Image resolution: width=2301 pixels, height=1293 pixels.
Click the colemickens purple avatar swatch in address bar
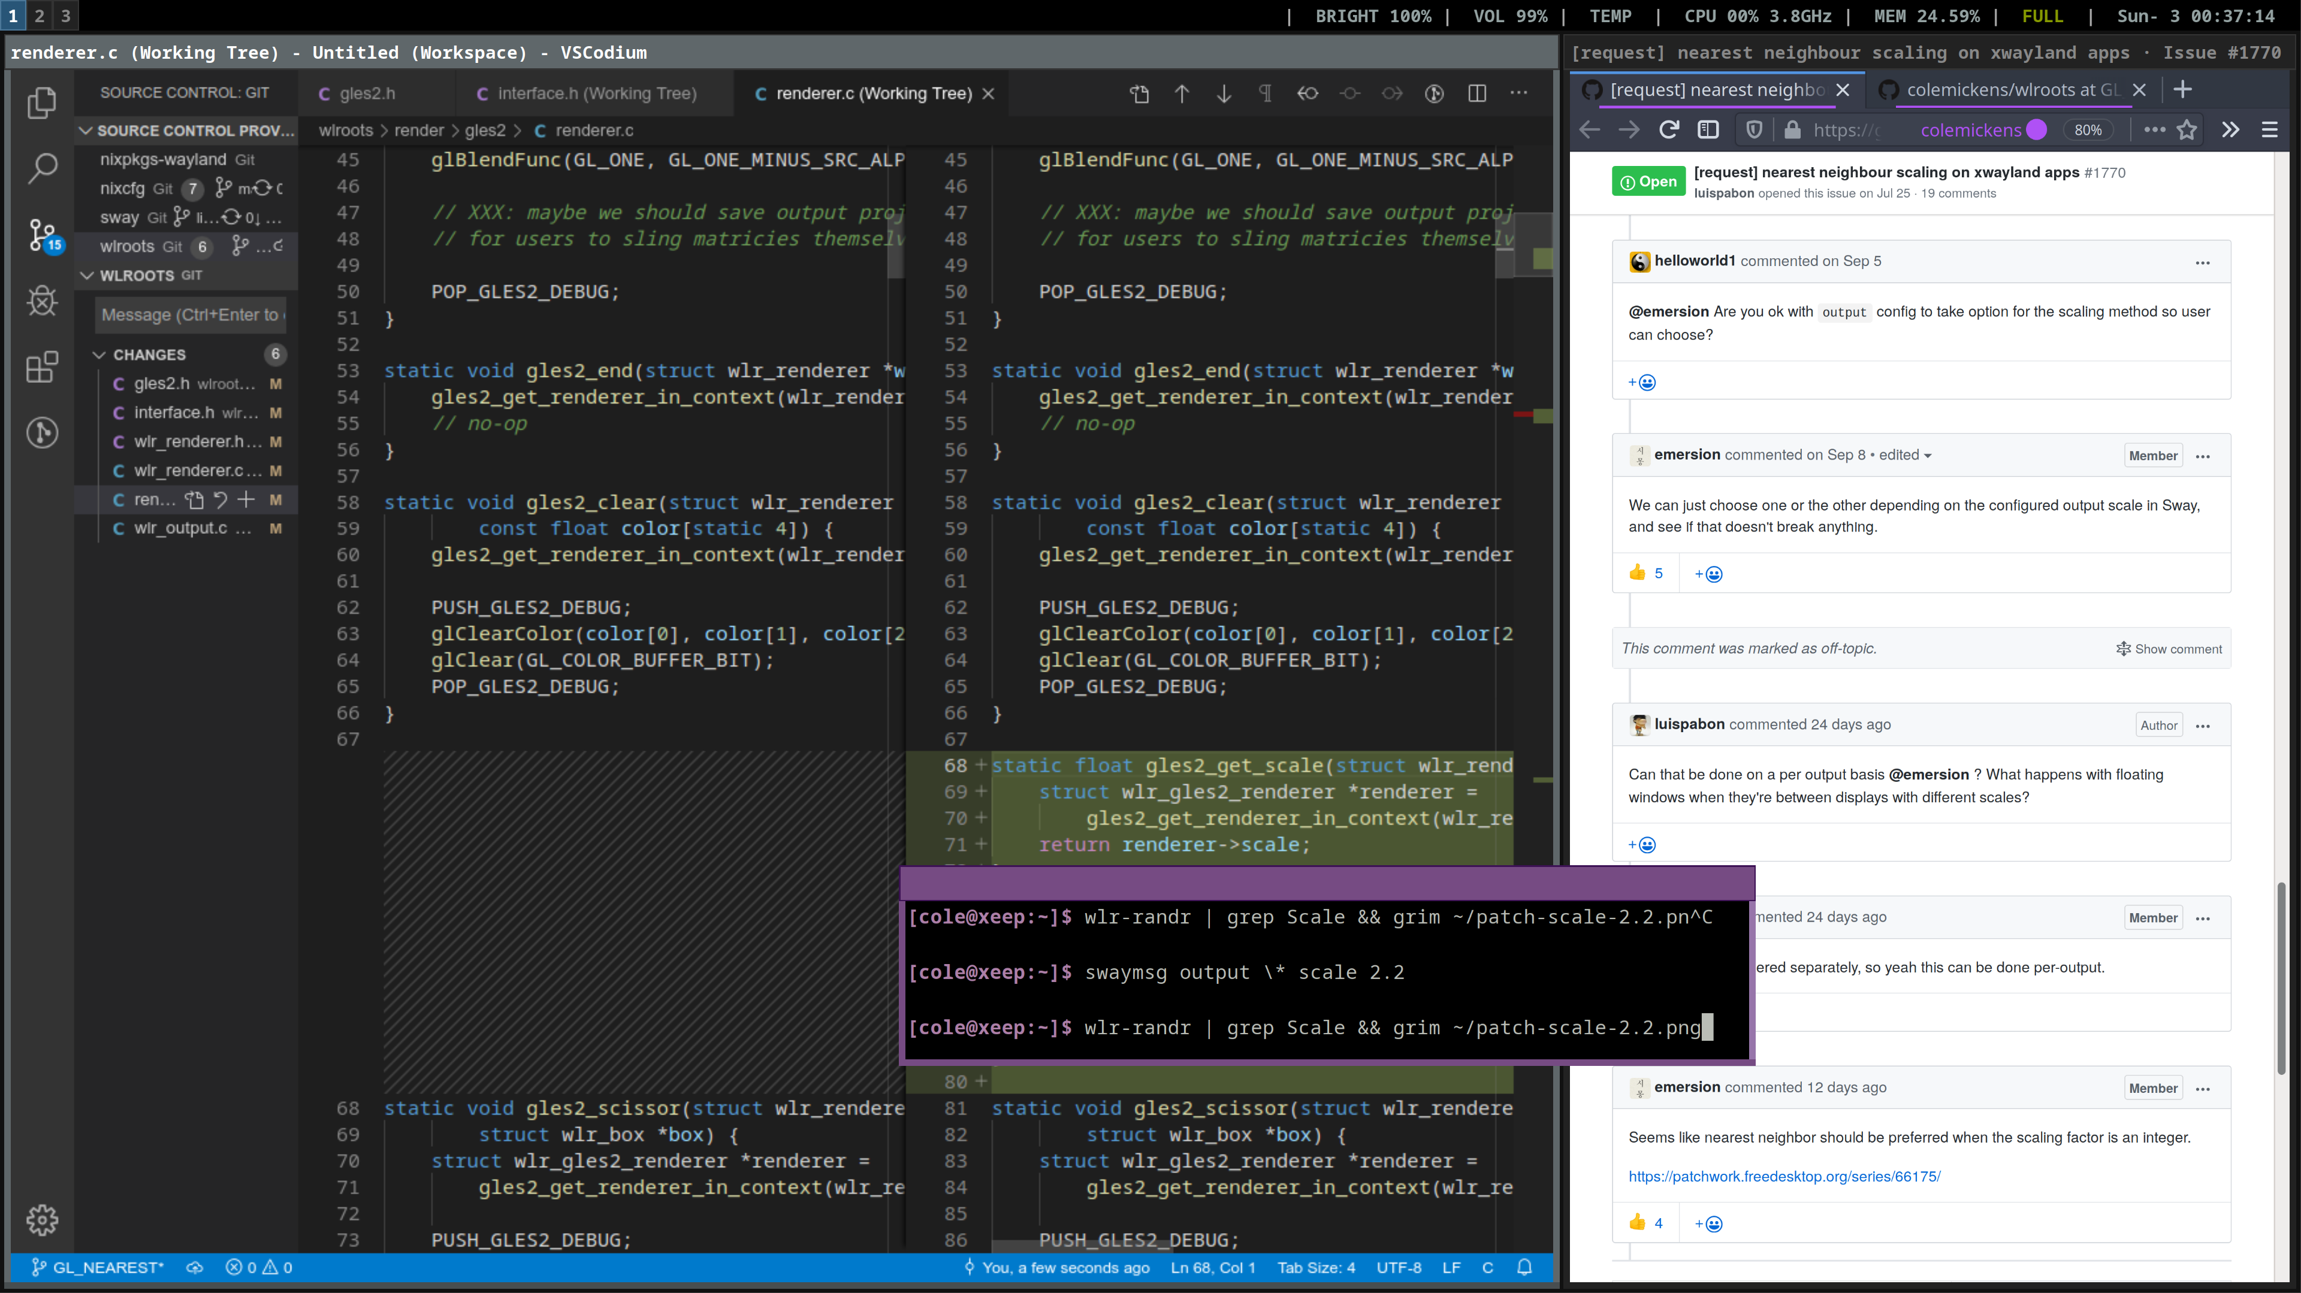point(2037,129)
